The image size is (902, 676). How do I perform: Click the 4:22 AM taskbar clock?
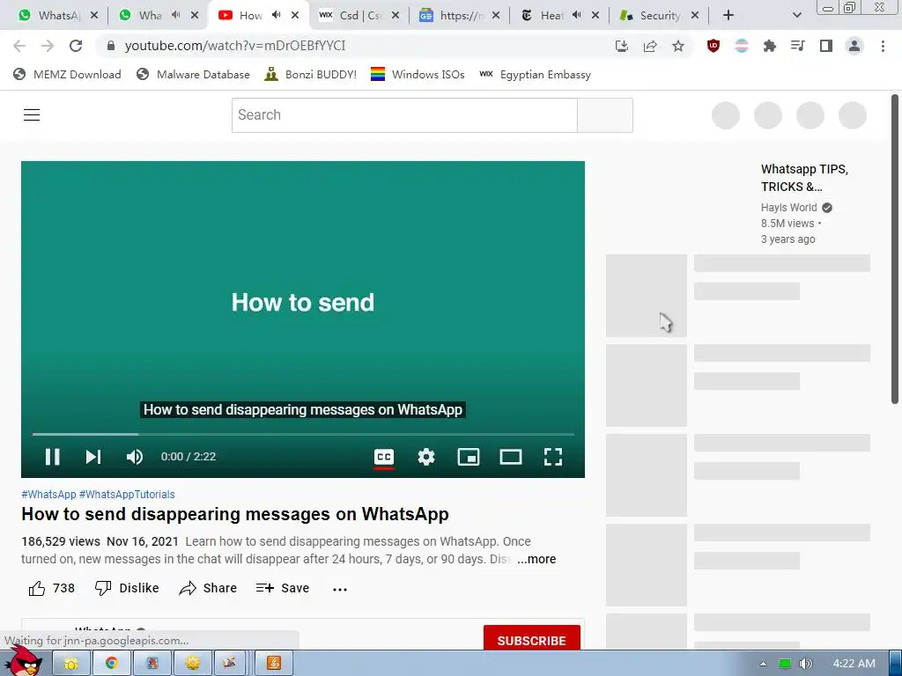(854, 664)
